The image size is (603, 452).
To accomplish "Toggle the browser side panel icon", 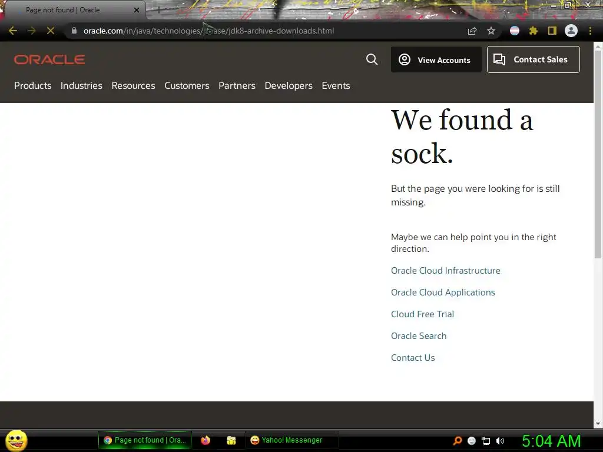I will point(552,31).
